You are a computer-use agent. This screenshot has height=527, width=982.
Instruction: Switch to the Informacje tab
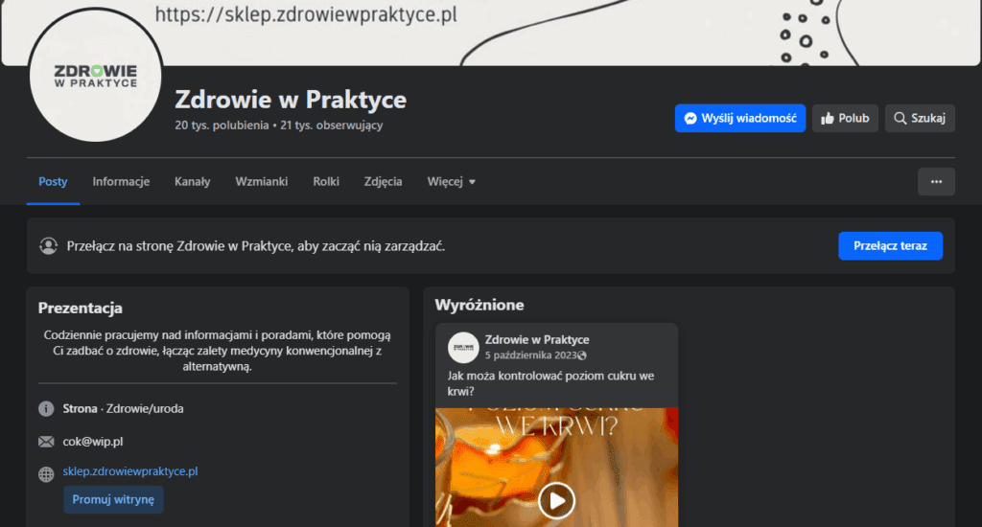pos(121,182)
